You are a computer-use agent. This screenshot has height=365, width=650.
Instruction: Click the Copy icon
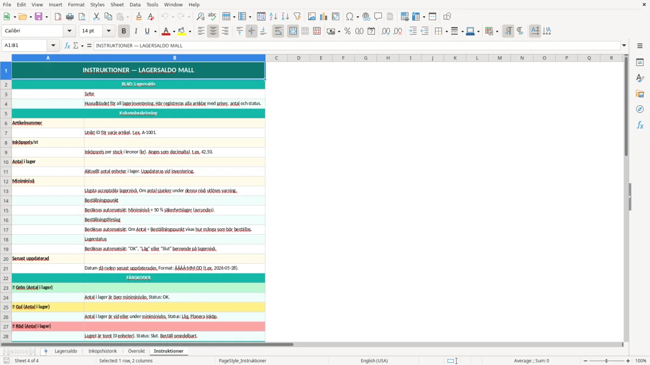(x=108, y=17)
